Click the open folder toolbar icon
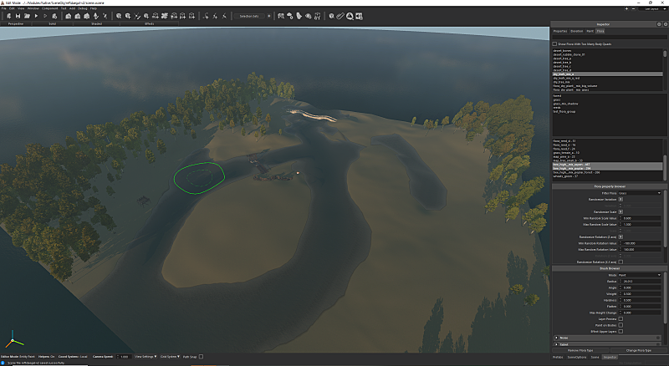The height and width of the screenshot is (366, 669). (x=27, y=16)
